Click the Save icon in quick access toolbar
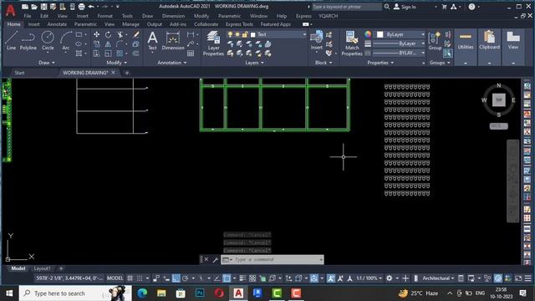Screen dimensions: 535x301 coord(43,7)
